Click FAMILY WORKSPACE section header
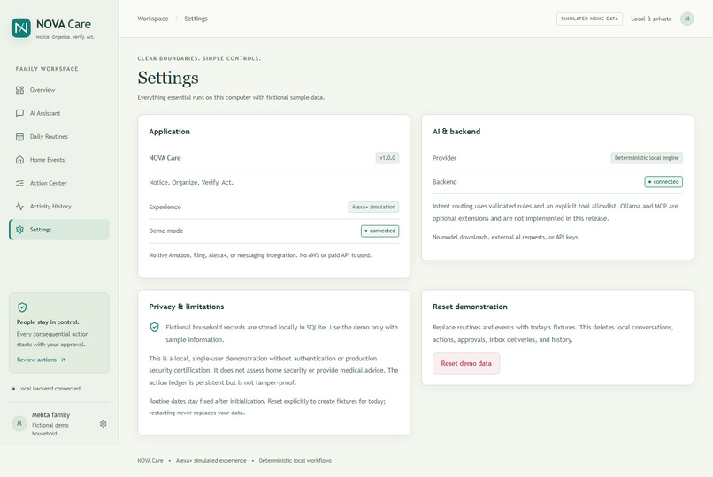Viewport: 713px width, 477px height. point(47,69)
